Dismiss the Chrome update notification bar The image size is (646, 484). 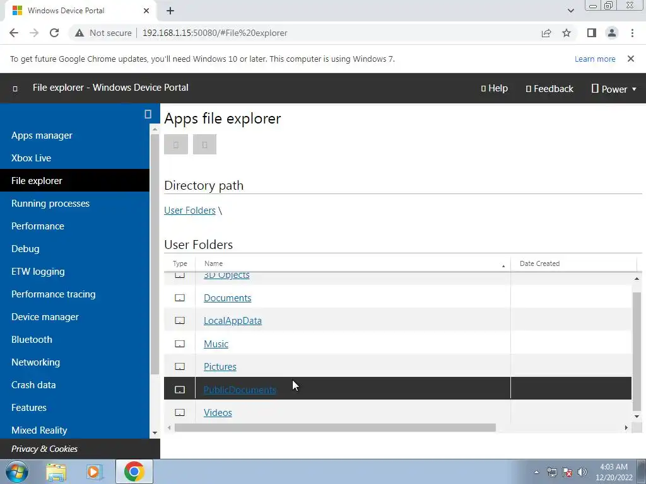(x=631, y=59)
